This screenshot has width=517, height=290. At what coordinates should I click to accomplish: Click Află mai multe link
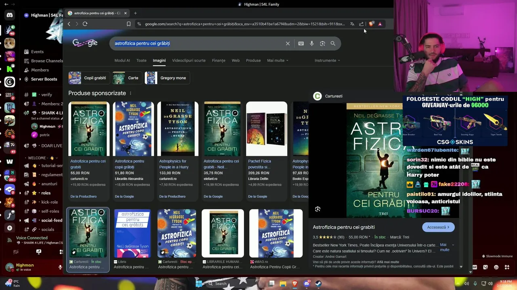(x=388, y=262)
